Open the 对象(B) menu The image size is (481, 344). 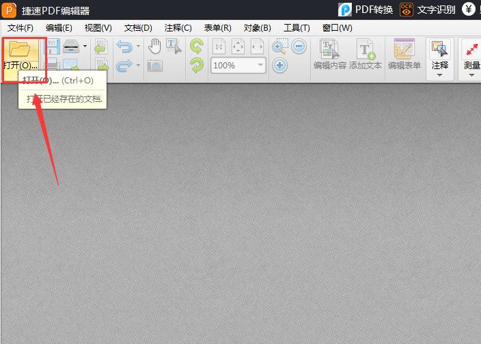coord(258,28)
